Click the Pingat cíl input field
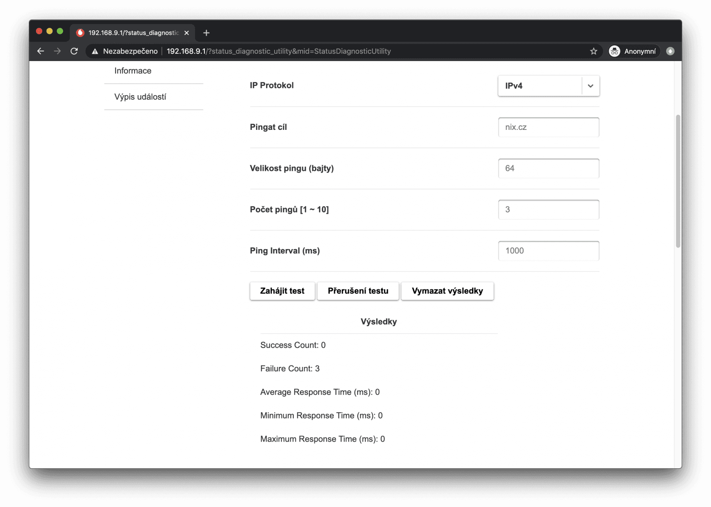The height and width of the screenshot is (507, 711). [548, 127]
